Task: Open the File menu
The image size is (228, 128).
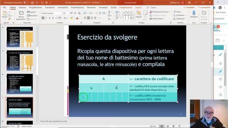Action: coord(4,7)
